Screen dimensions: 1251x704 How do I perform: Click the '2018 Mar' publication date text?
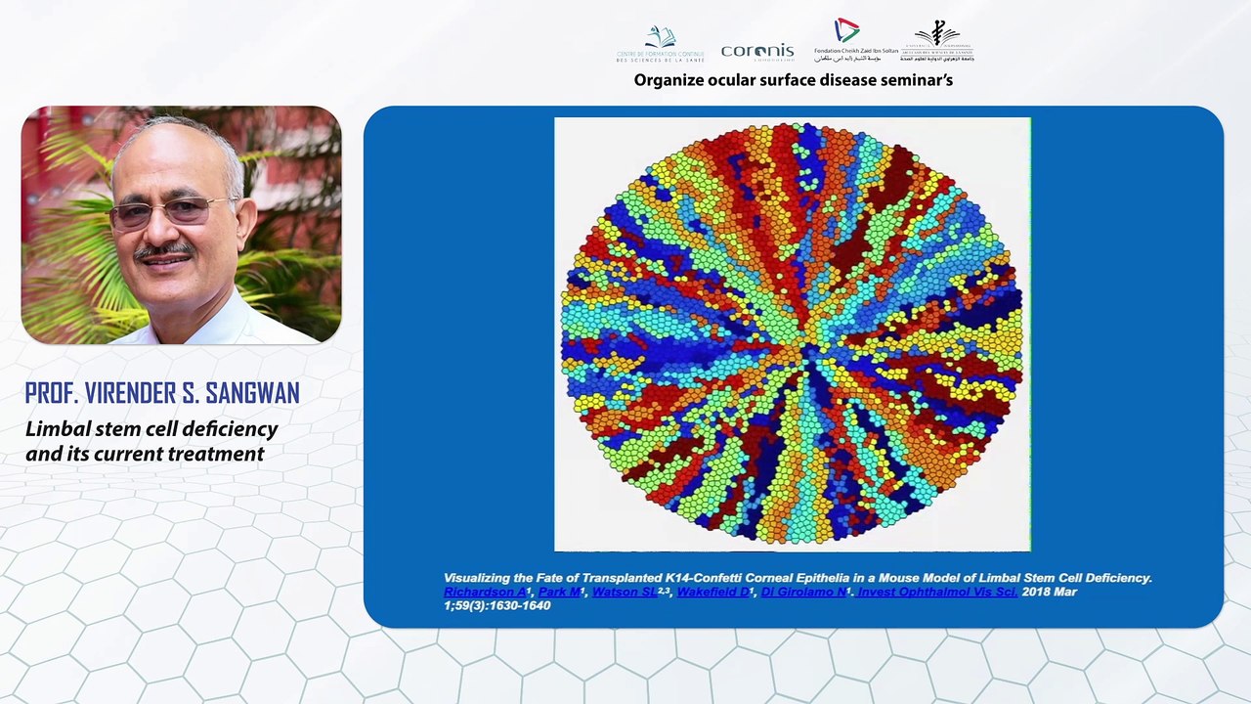tap(1050, 592)
